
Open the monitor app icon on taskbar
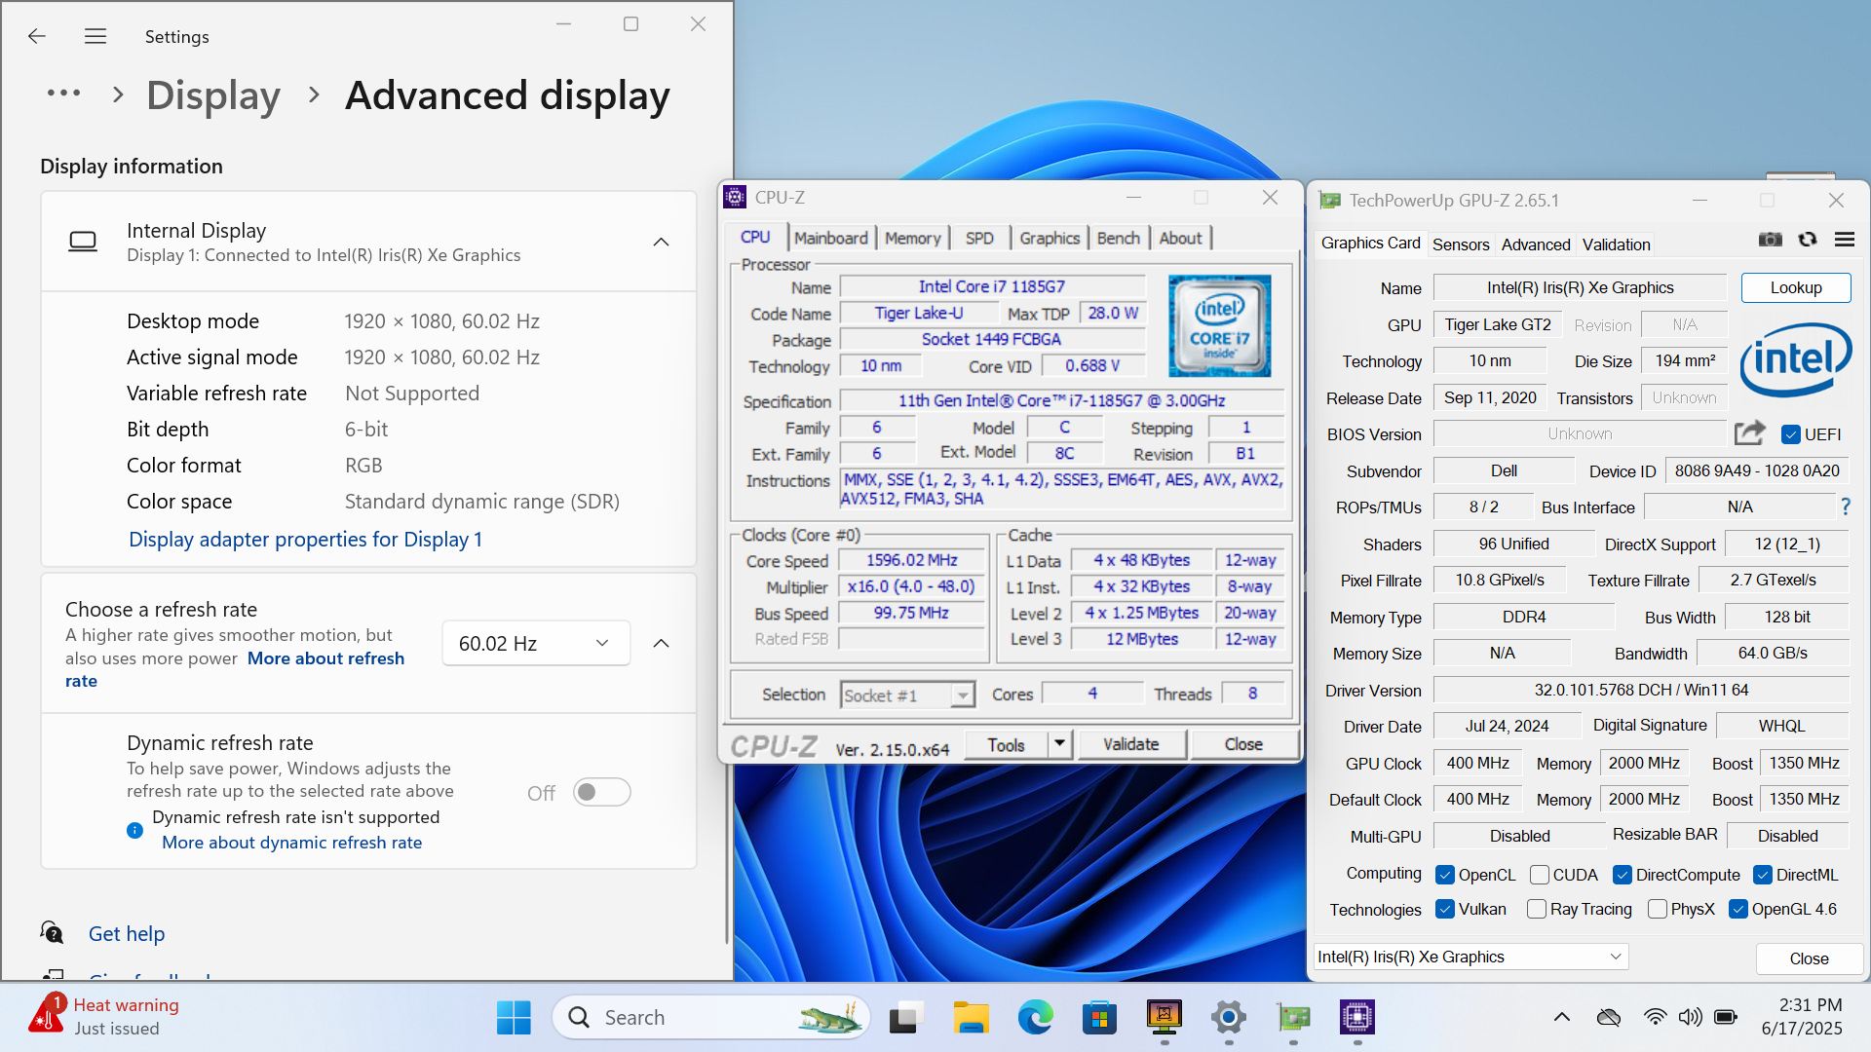(1165, 1017)
